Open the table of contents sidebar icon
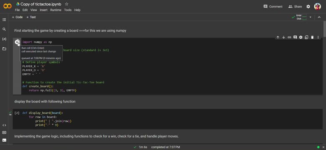The image size is (326, 150). coord(4,20)
